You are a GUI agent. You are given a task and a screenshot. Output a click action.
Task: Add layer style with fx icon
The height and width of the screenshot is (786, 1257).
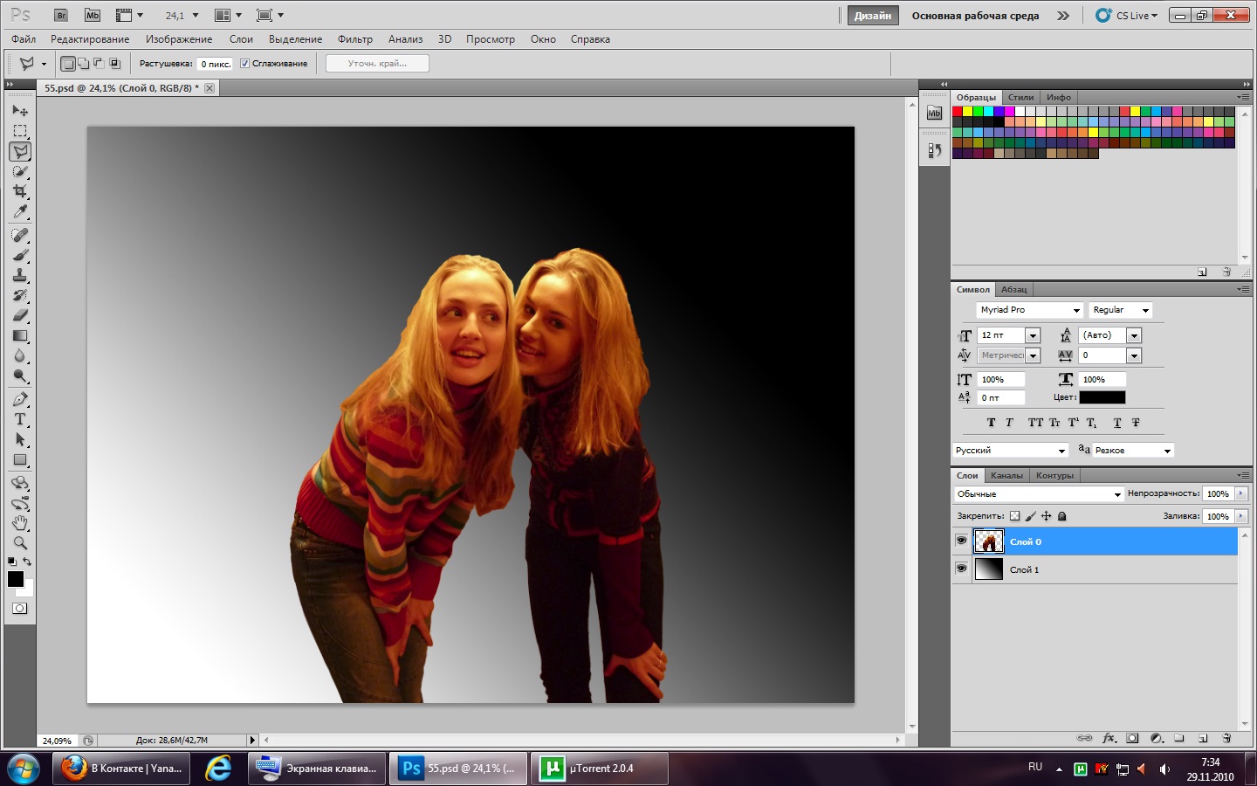[x=1109, y=738]
